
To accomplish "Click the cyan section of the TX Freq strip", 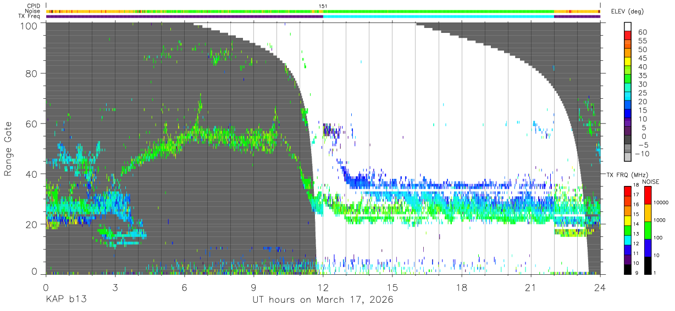I will coord(438,16).
